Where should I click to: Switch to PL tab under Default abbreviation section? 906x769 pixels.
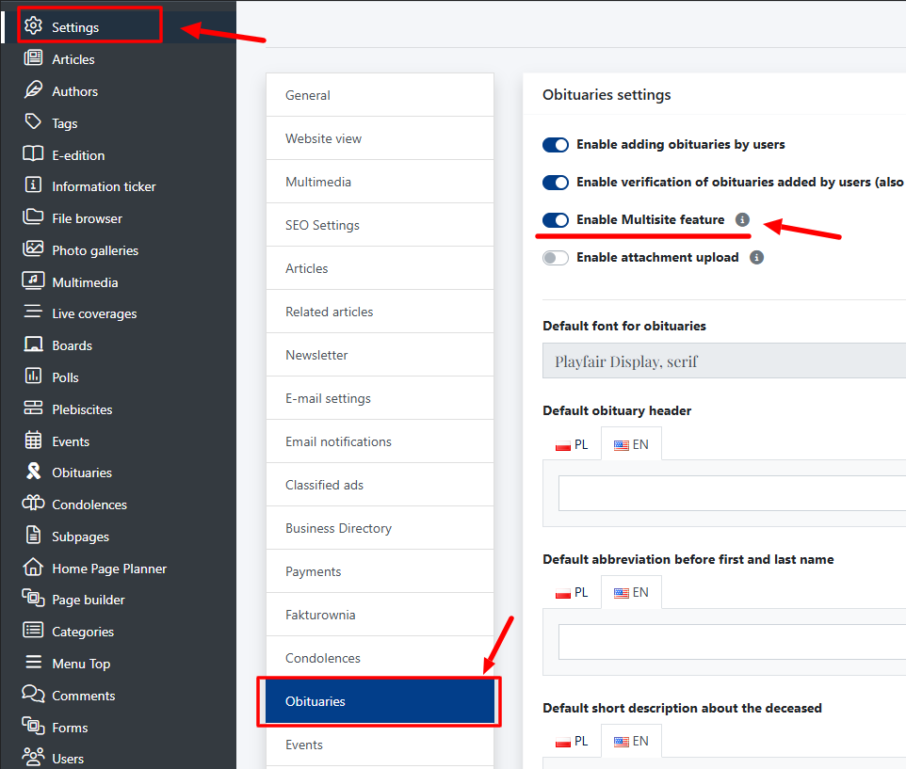[x=572, y=592]
